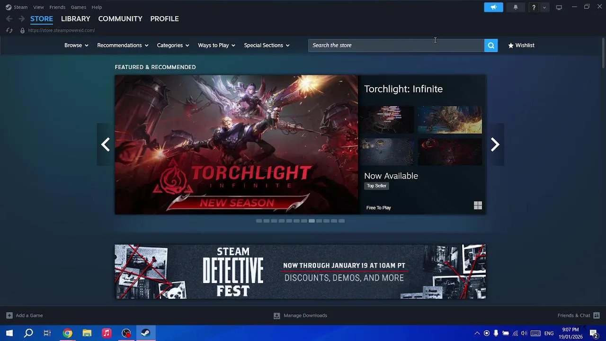Open notifications bell icon

coord(516,7)
